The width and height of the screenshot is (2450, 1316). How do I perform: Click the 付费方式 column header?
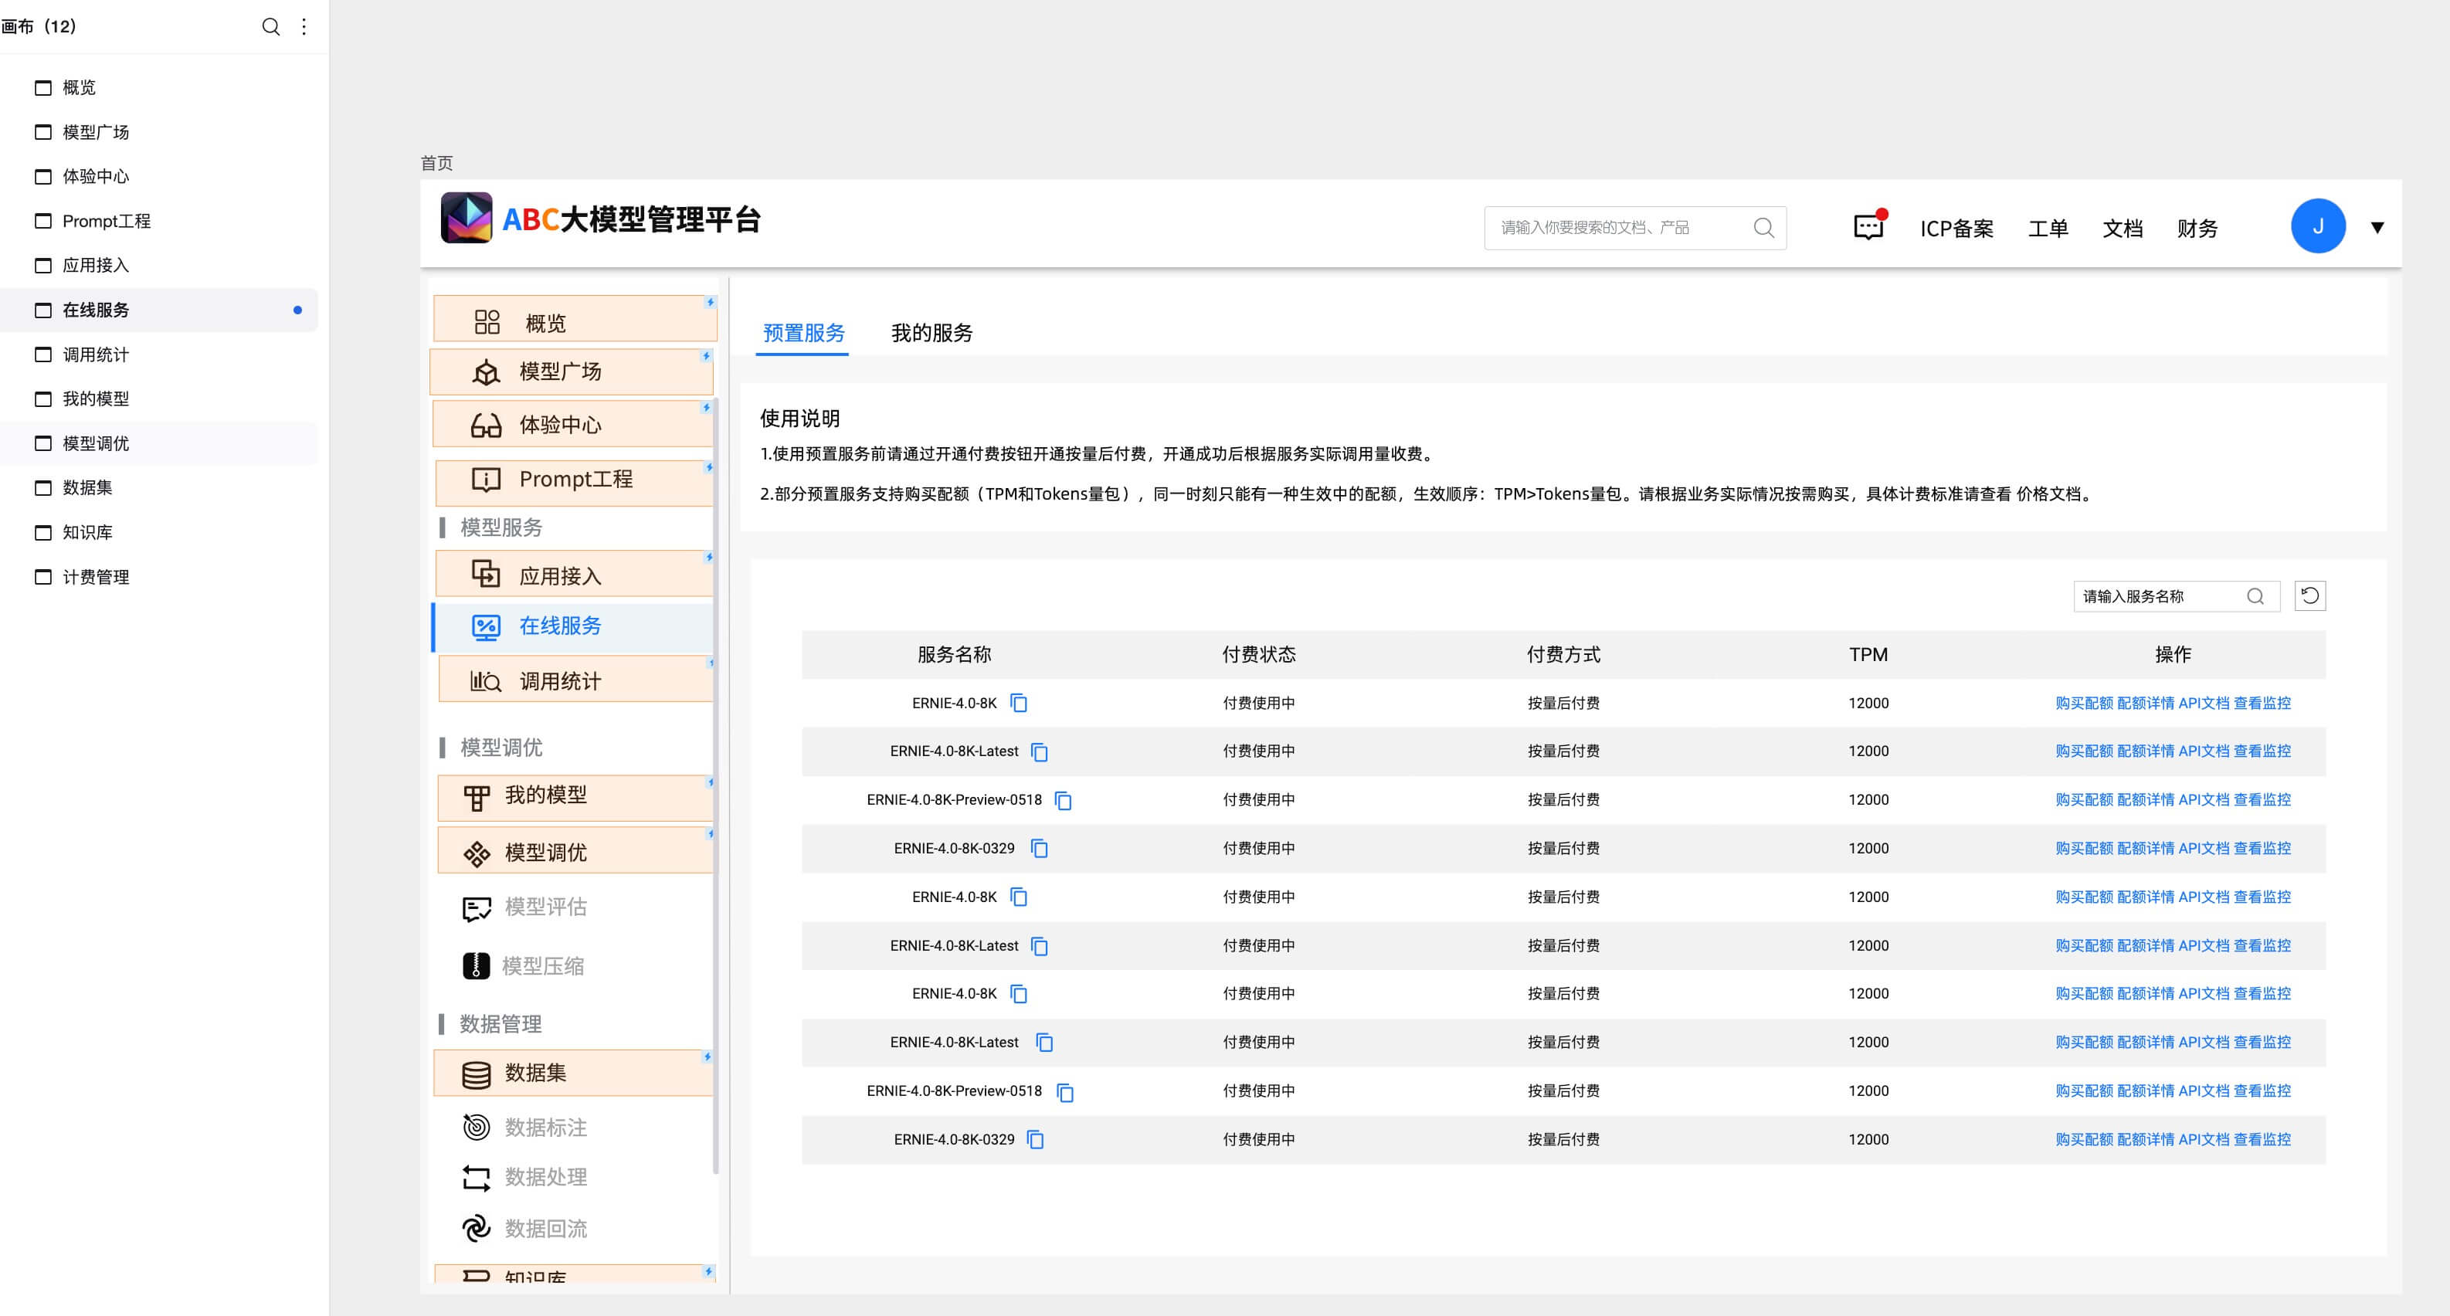(x=1563, y=654)
